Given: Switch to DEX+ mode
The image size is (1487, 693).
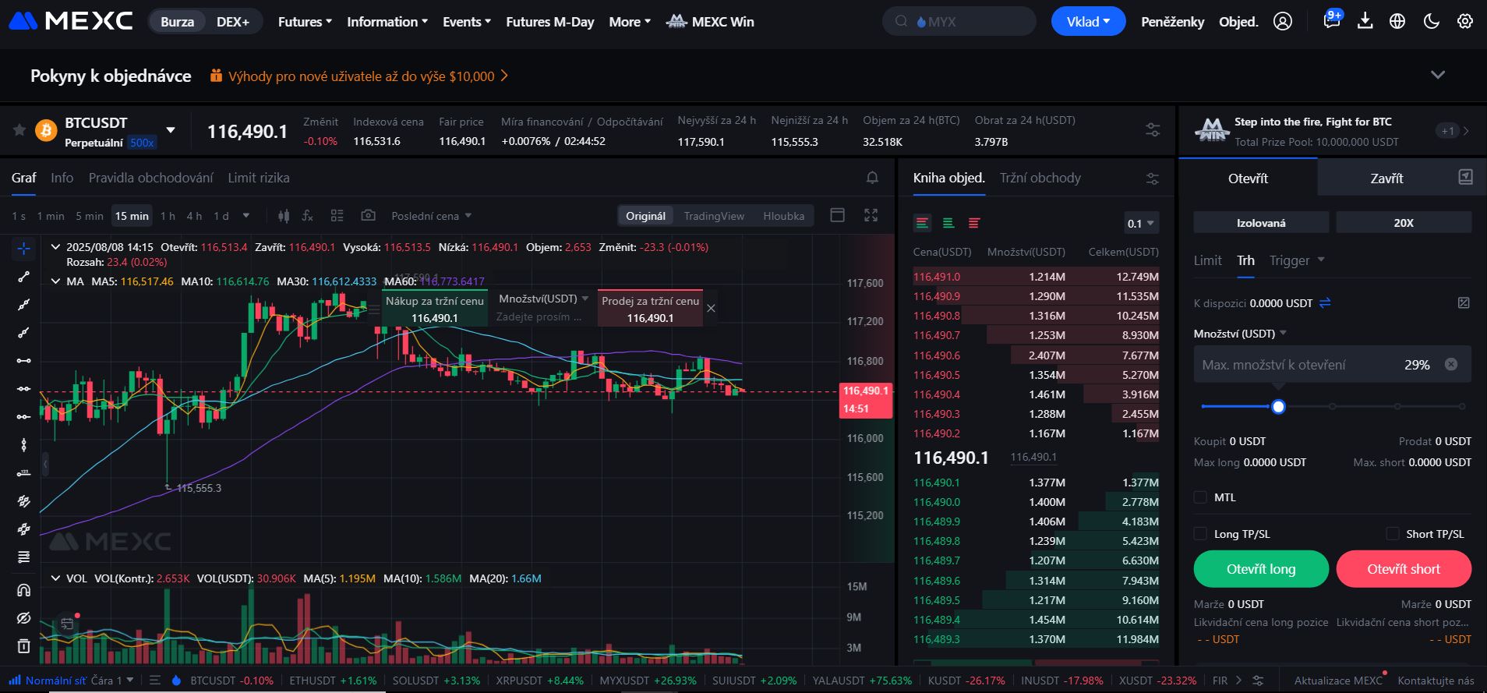Looking at the screenshot, I should click(233, 22).
